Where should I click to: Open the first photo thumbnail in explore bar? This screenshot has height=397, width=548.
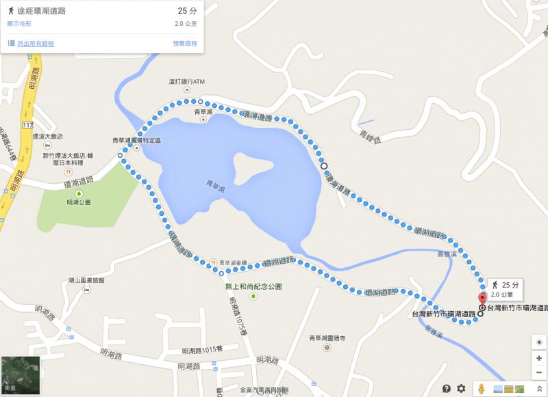[x=499, y=389]
